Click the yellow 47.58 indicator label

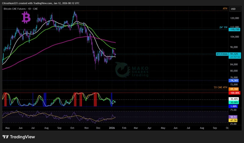click(x=234, y=120)
